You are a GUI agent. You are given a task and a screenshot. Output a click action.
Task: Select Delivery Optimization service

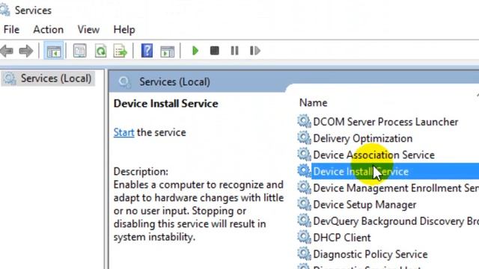(363, 138)
